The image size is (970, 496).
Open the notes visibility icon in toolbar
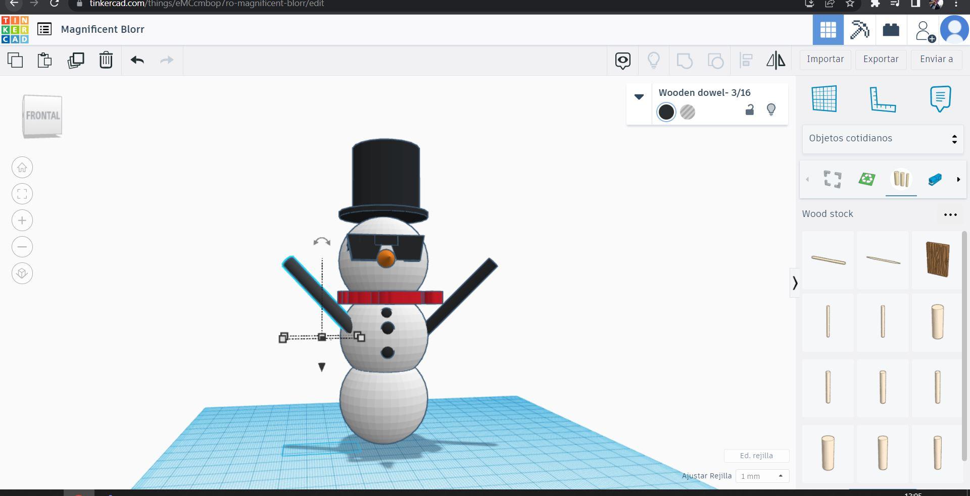click(623, 61)
